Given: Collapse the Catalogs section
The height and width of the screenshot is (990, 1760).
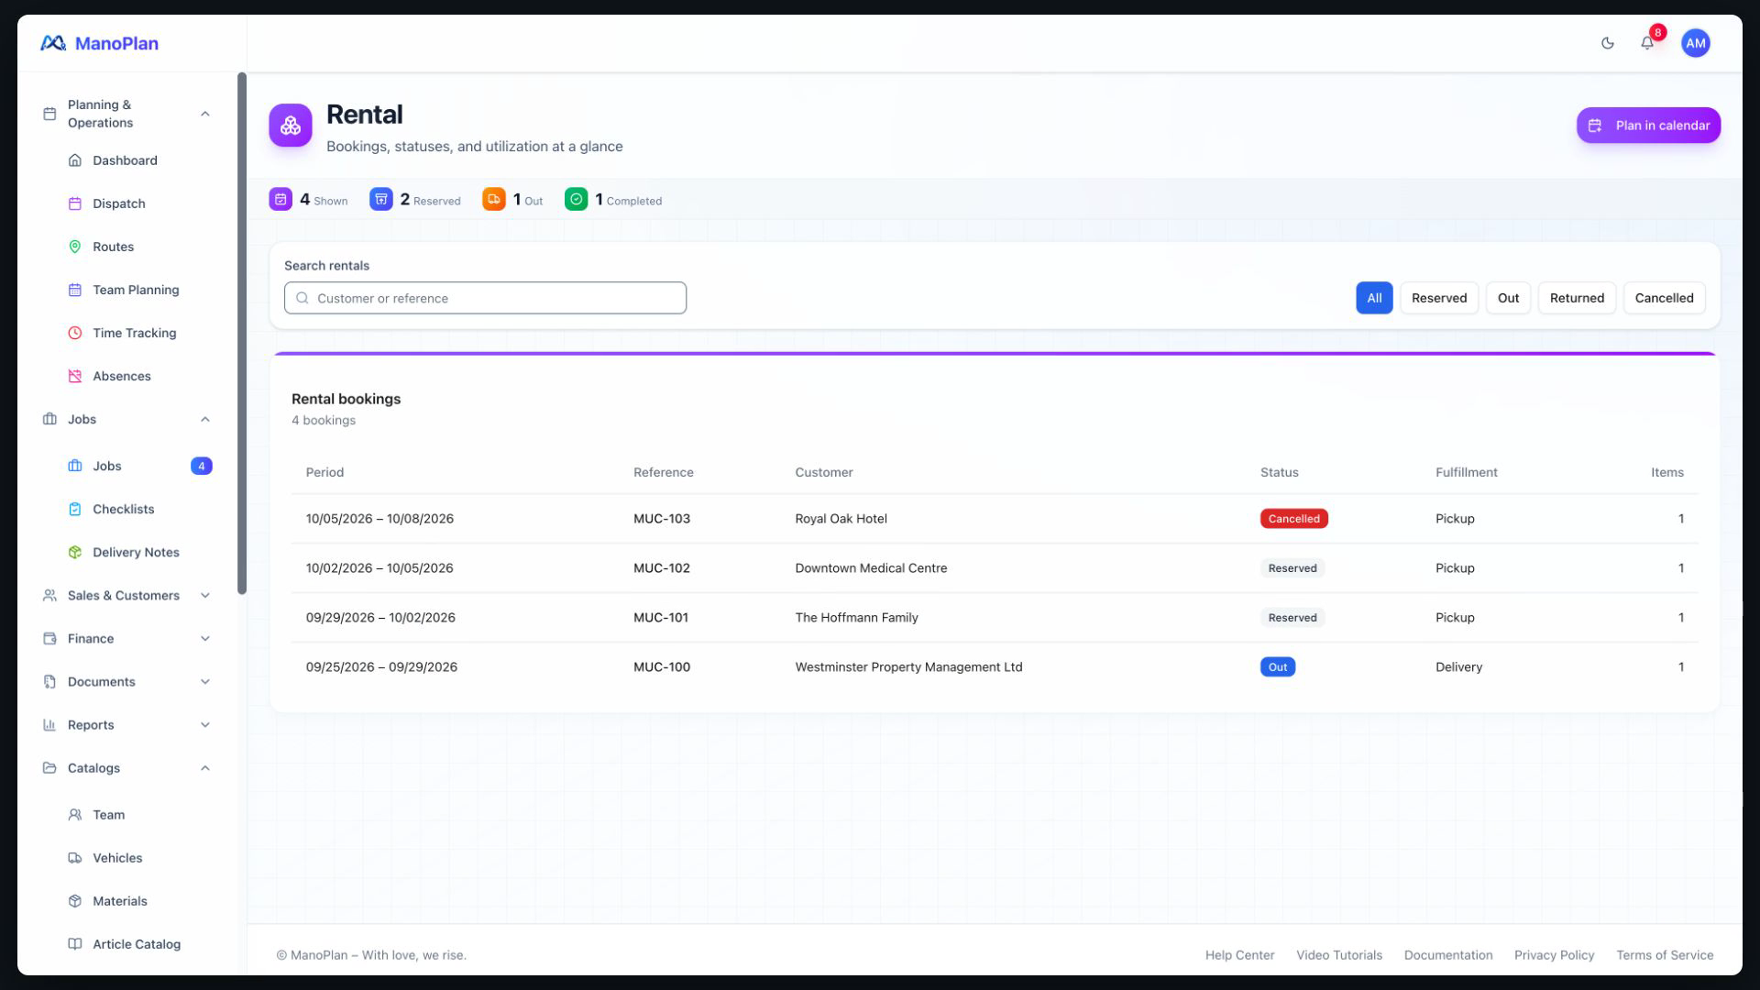Looking at the screenshot, I should (x=126, y=768).
